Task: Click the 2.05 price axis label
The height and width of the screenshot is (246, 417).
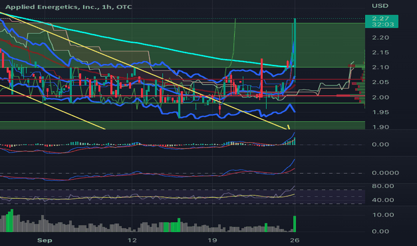Action: [x=381, y=82]
